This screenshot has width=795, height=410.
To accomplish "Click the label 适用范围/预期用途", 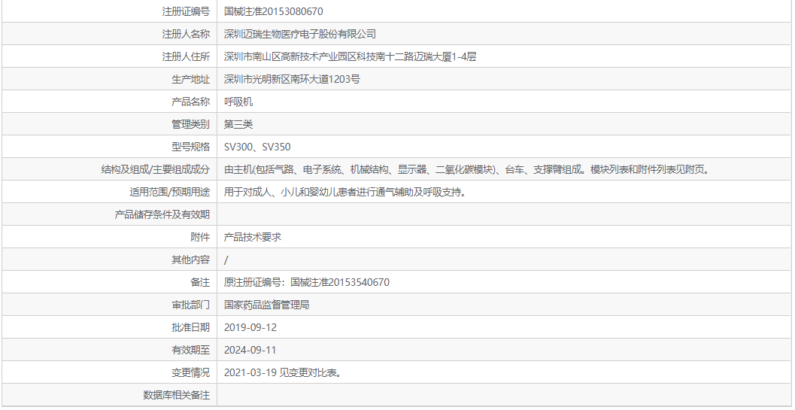I will (169, 192).
